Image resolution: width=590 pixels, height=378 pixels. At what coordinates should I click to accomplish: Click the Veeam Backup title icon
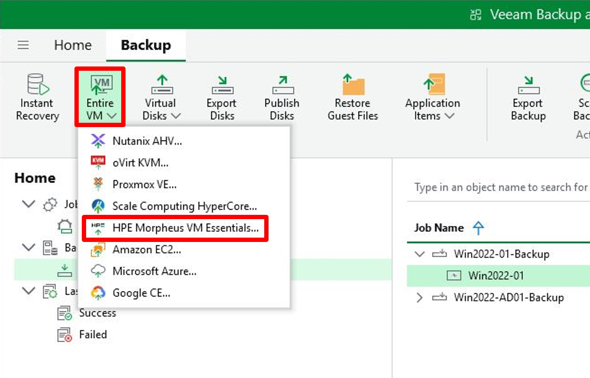[x=476, y=14]
